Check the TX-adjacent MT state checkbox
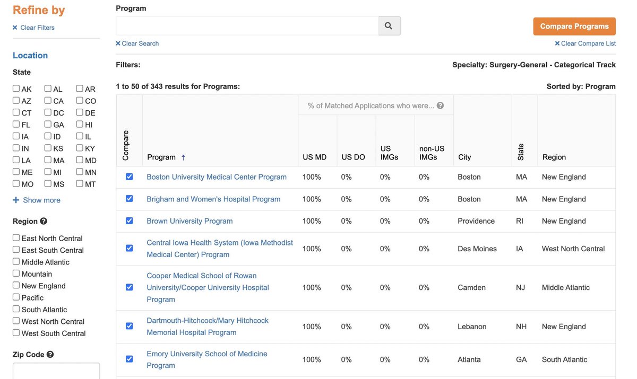This screenshot has width=637, height=379. pyautogui.click(x=80, y=184)
